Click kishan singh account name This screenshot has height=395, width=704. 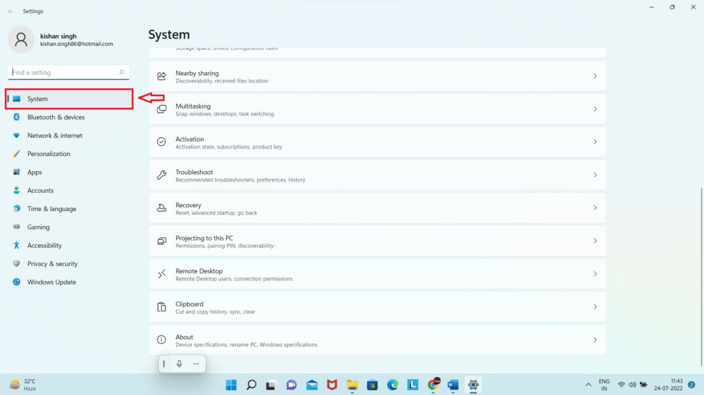click(58, 36)
